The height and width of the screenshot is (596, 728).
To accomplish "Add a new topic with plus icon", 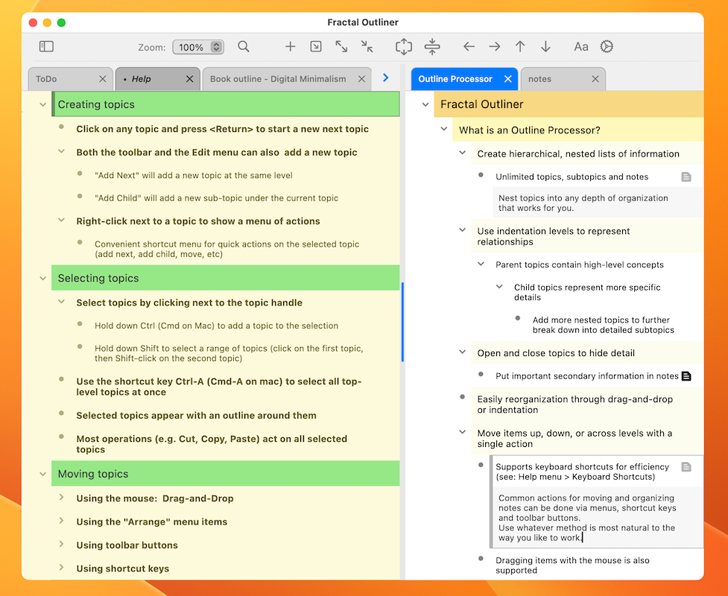I will click(x=291, y=47).
